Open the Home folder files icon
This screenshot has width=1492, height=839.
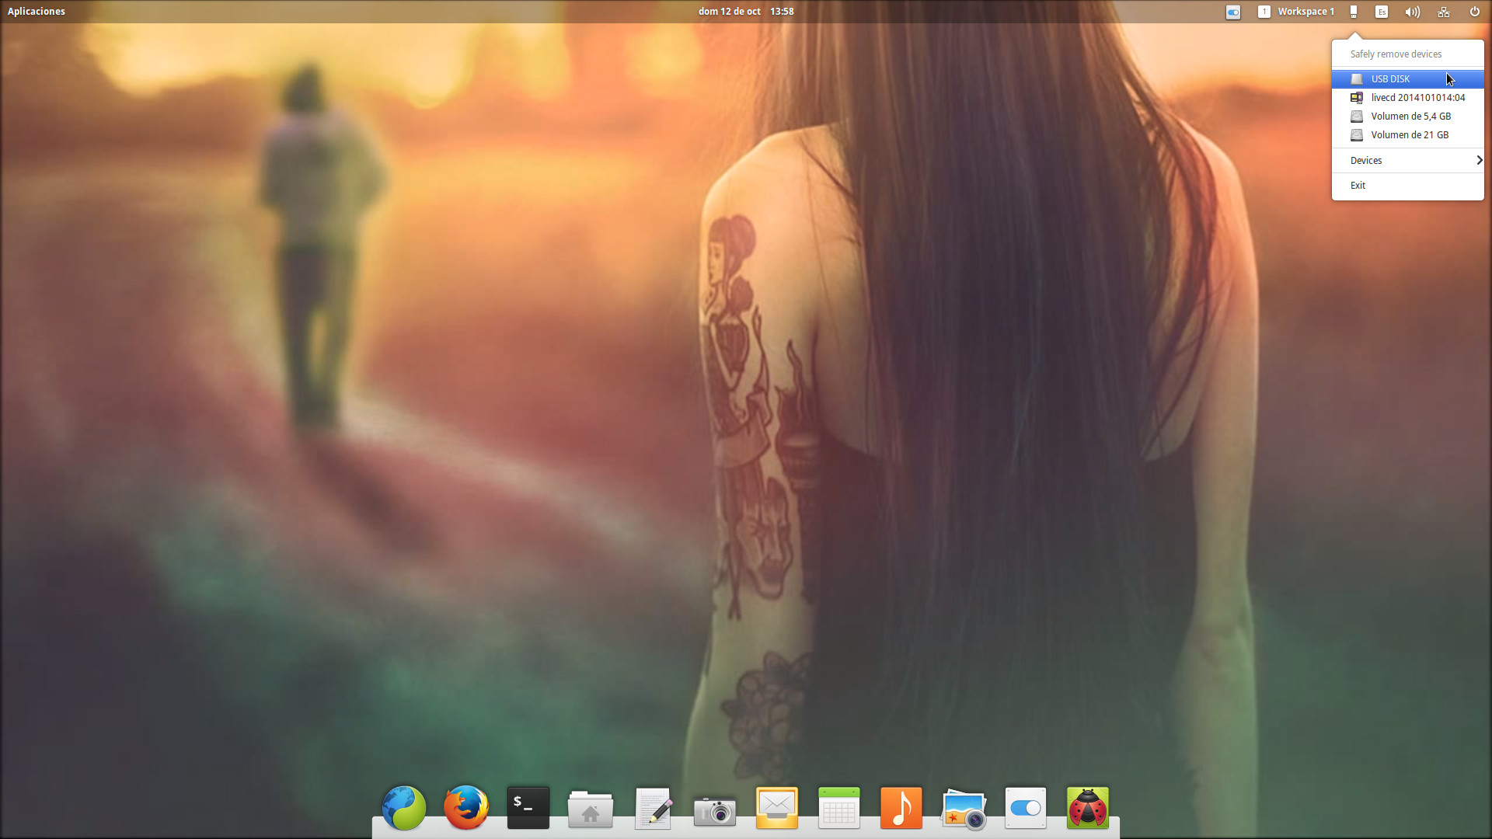[x=591, y=809]
